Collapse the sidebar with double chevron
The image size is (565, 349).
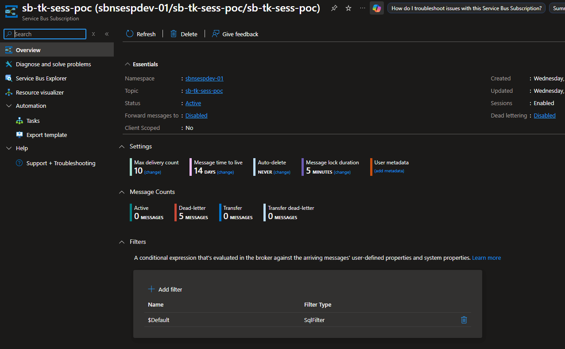(107, 34)
